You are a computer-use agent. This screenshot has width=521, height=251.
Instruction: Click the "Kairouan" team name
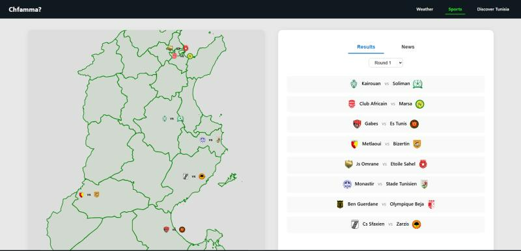coord(371,84)
